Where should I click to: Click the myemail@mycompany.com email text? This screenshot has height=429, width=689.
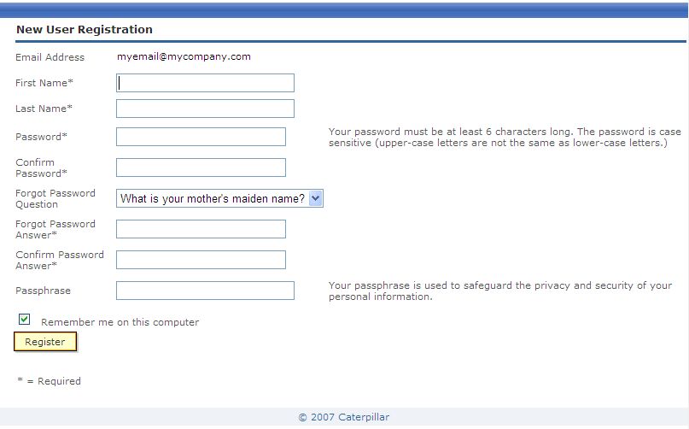184,56
